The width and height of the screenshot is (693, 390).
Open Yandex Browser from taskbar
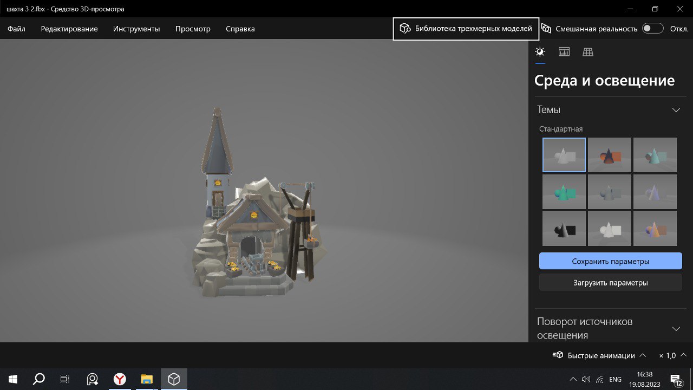pos(120,379)
